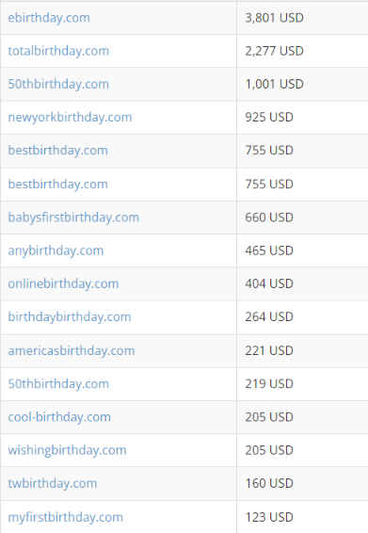Screen dimensions: 368x533
Task: Follow the wishingbirthday.com link
Action: point(67,450)
